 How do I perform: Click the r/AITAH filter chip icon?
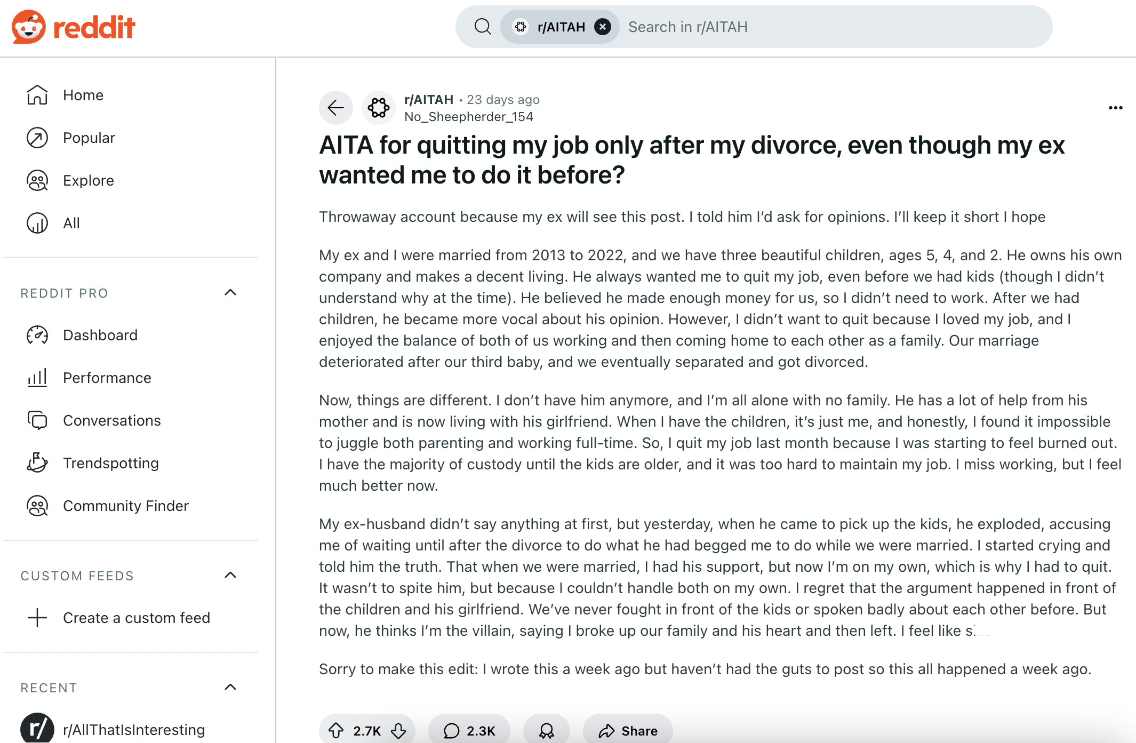[x=521, y=27]
